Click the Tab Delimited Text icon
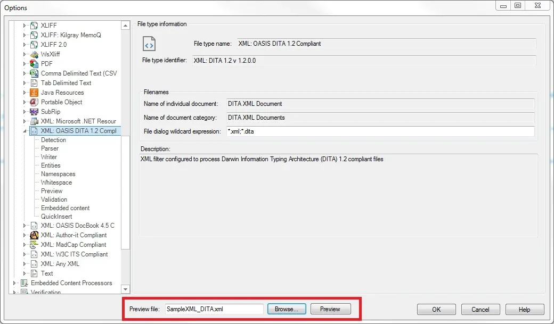Screen dimensions: 554x324 tap(34, 82)
